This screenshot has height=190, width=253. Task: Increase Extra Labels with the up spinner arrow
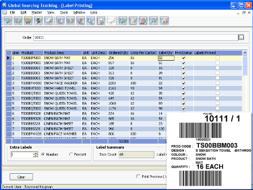point(35,153)
